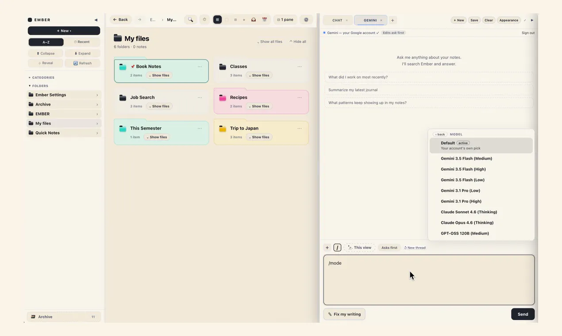Click the plus attach icon above the message box

pyautogui.click(x=327, y=248)
